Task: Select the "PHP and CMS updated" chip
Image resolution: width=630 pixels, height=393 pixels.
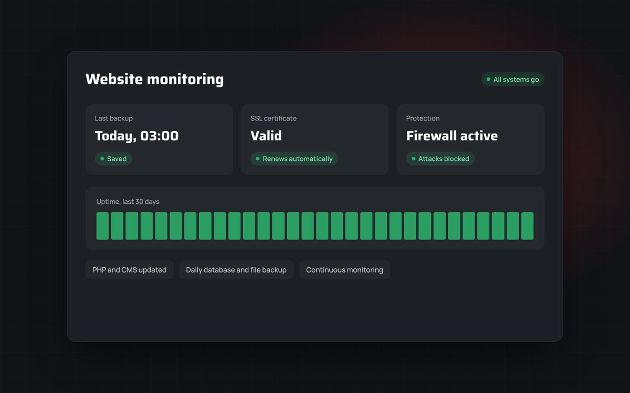Action: point(130,270)
